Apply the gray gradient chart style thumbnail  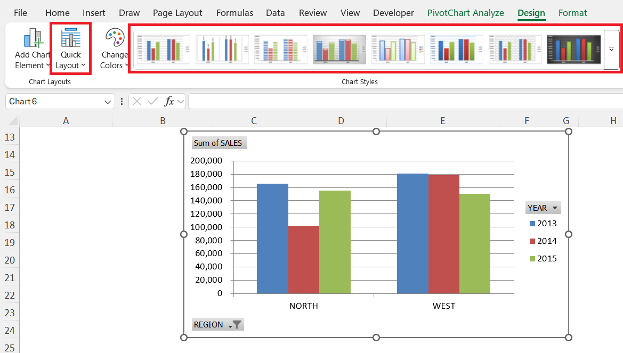[339, 50]
